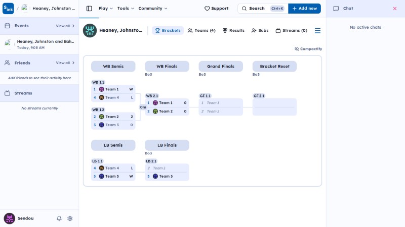Viewport: 405px width, 227px height.
Task: Click the Support heart button
Action: (x=217, y=9)
